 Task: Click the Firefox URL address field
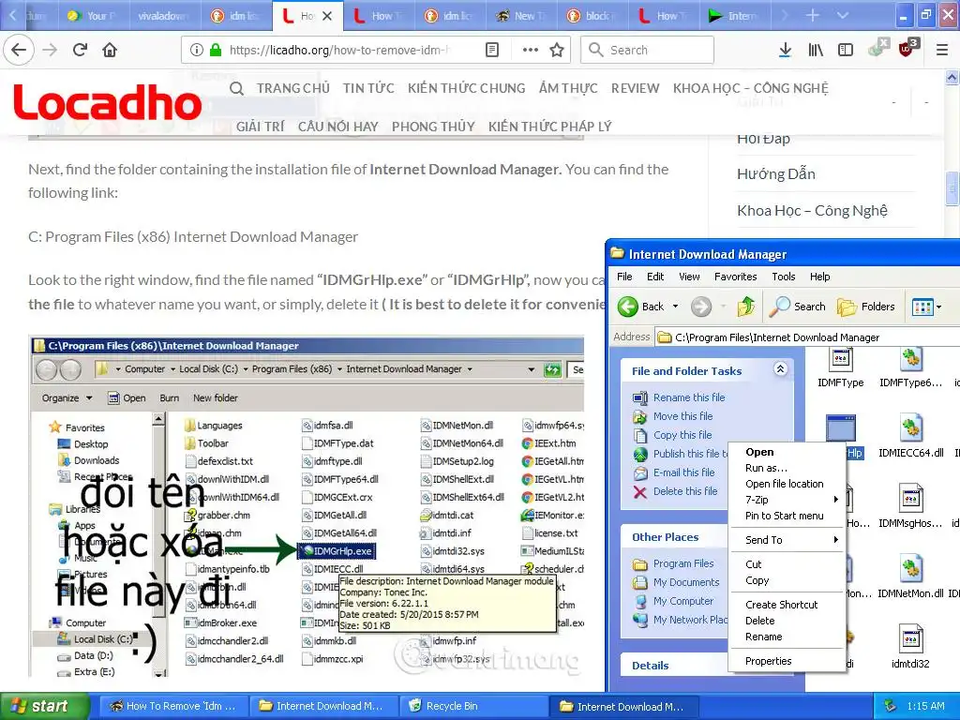pos(338,50)
